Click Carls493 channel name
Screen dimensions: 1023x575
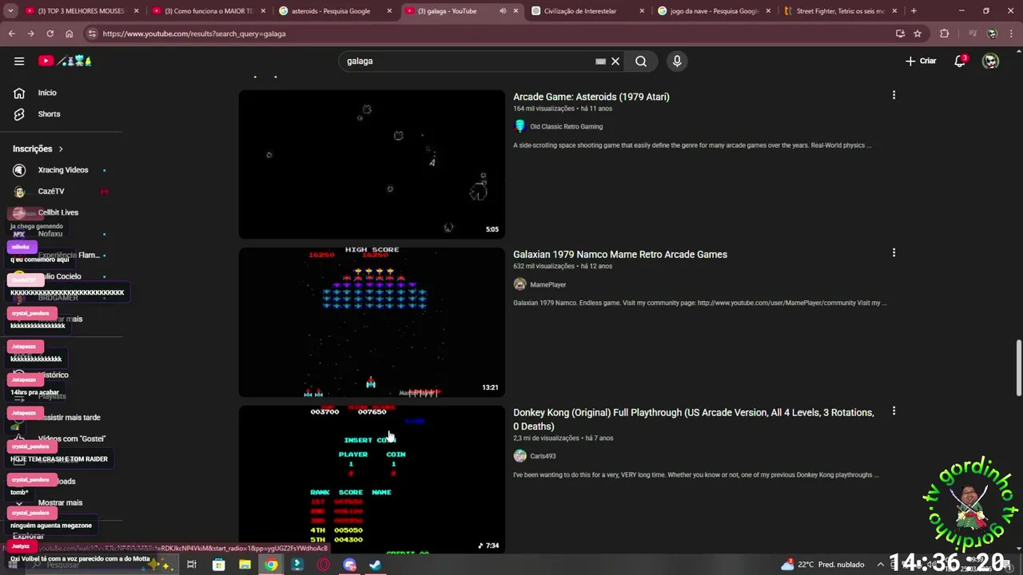click(543, 456)
